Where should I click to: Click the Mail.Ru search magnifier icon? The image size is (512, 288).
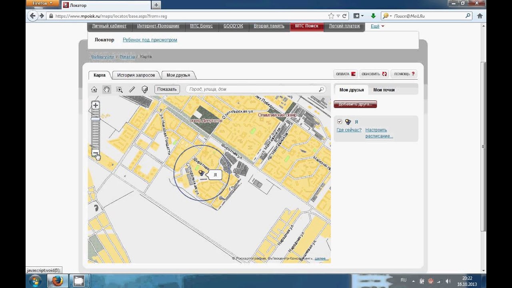pos(468,16)
